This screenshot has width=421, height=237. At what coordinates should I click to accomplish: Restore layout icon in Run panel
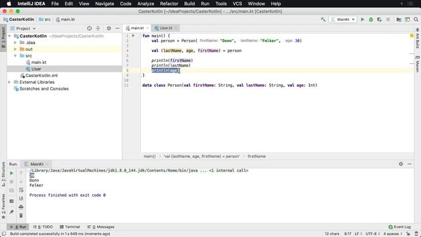[12, 201]
